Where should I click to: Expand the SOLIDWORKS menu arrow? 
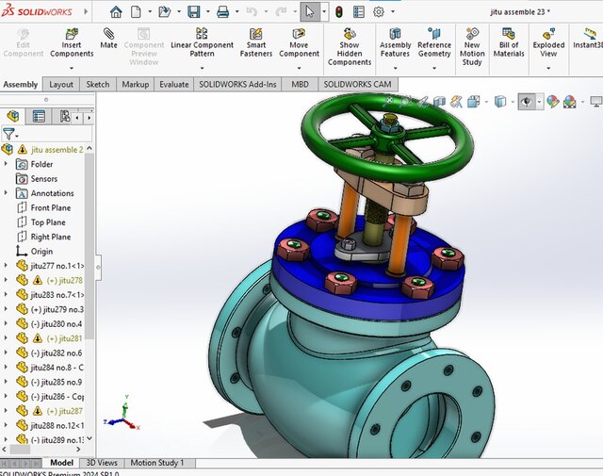pos(86,12)
